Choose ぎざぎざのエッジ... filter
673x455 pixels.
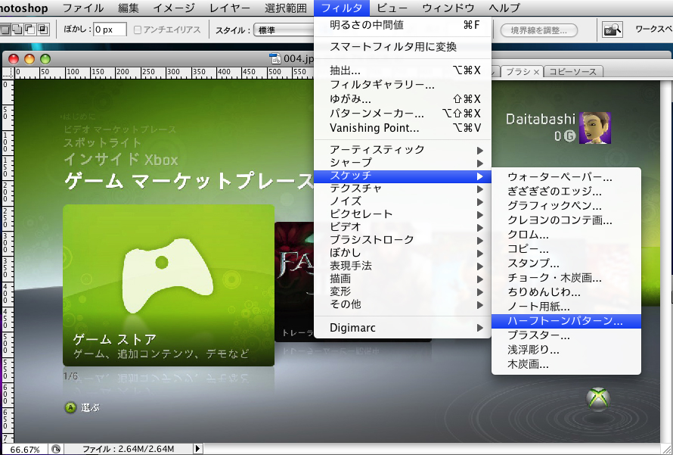(x=566, y=192)
